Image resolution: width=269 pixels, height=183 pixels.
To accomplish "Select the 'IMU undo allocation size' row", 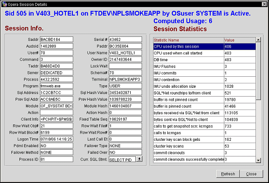I will (x=188, y=86).
